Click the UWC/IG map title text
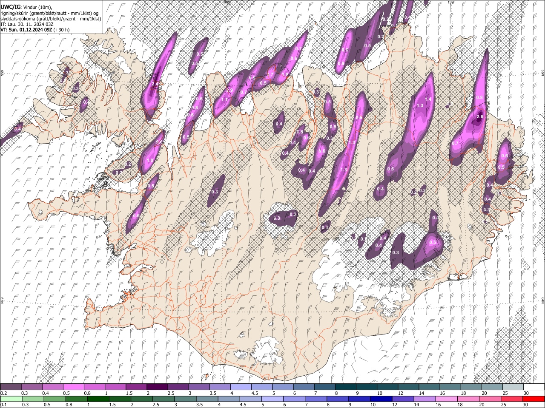This screenshot has height=408, width=545. coord(10,7)
